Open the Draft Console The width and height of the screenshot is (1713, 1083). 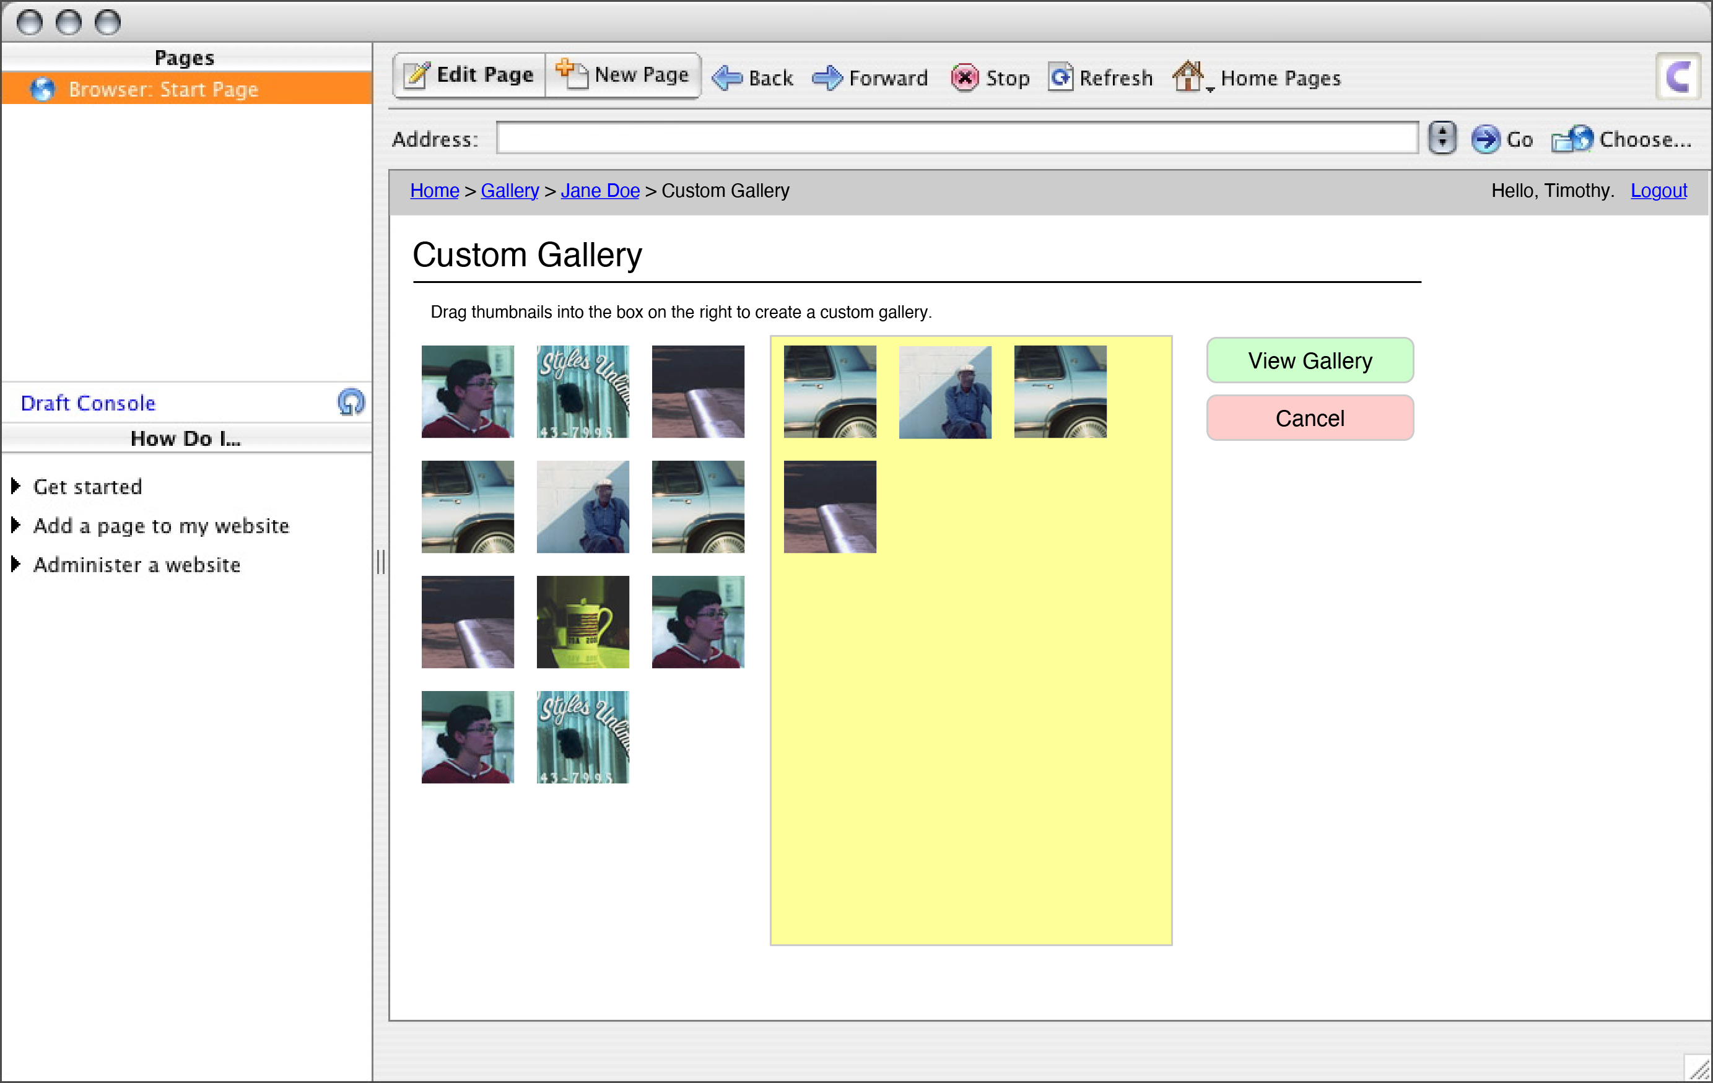click(x=87, y=402)
